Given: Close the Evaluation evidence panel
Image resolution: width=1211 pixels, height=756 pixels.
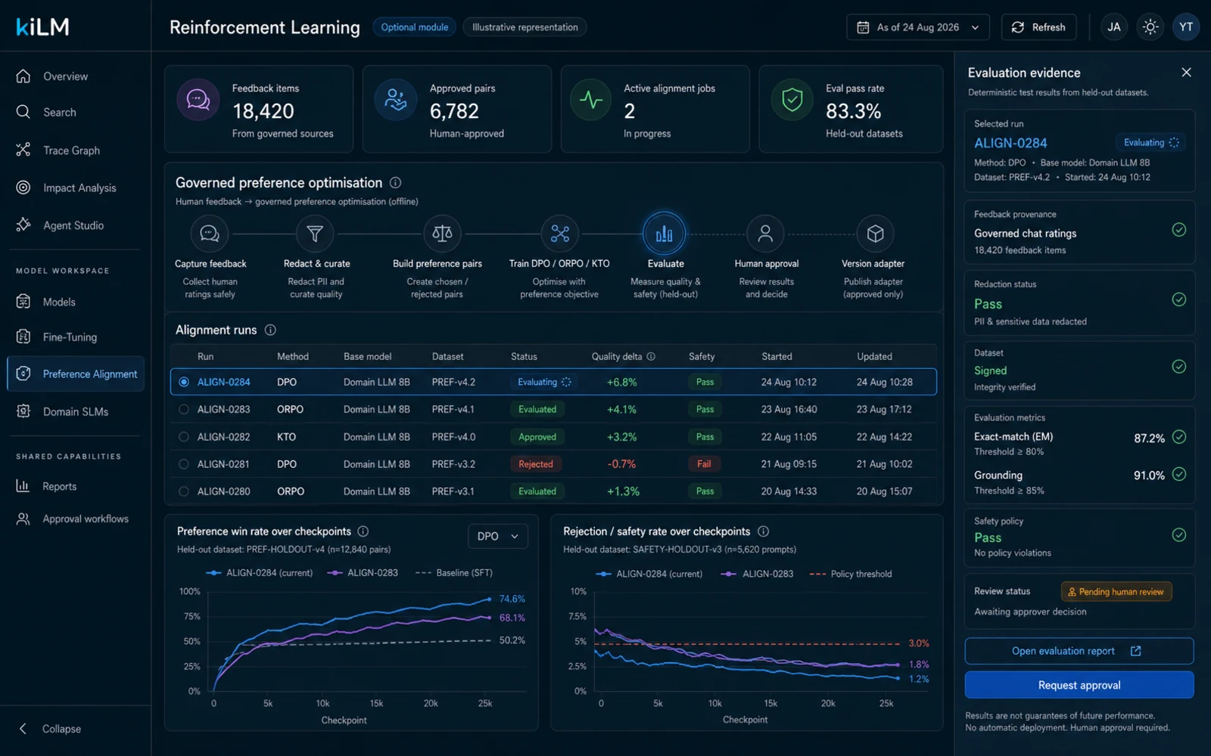Looking at the screenshot, I should click(1186, 73).
